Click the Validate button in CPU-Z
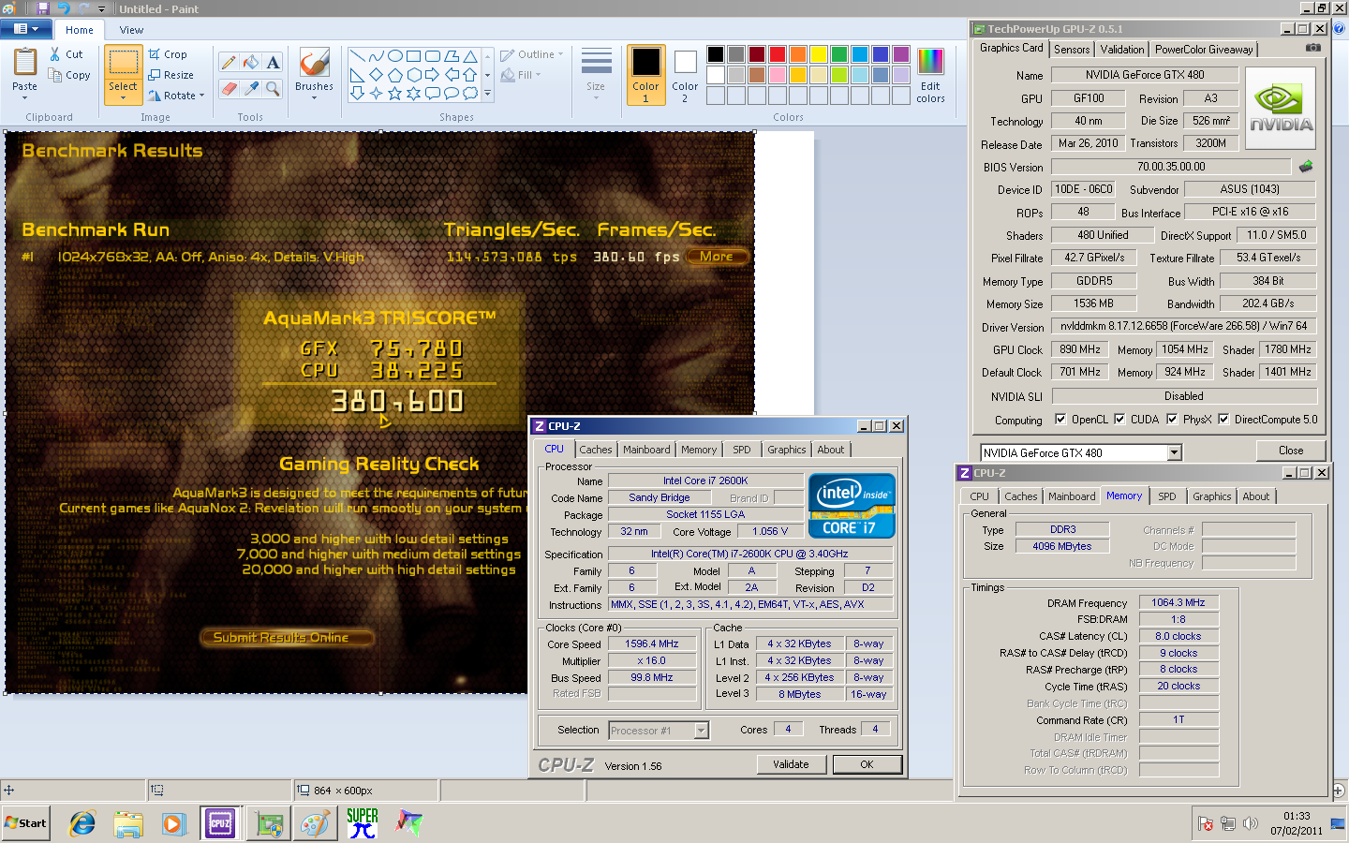The height and width of the screenshot is (843, 1349). pyautogui.click(x=791, y=764)
